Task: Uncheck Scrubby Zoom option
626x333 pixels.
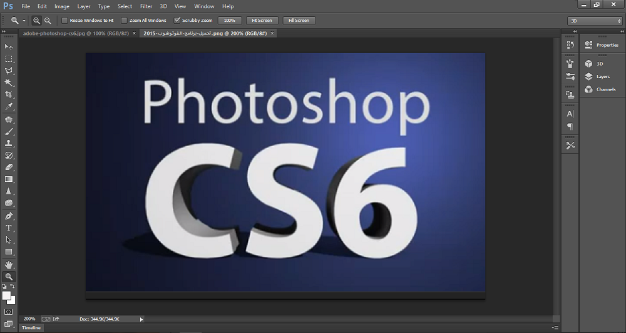Action: click(177, 21)
